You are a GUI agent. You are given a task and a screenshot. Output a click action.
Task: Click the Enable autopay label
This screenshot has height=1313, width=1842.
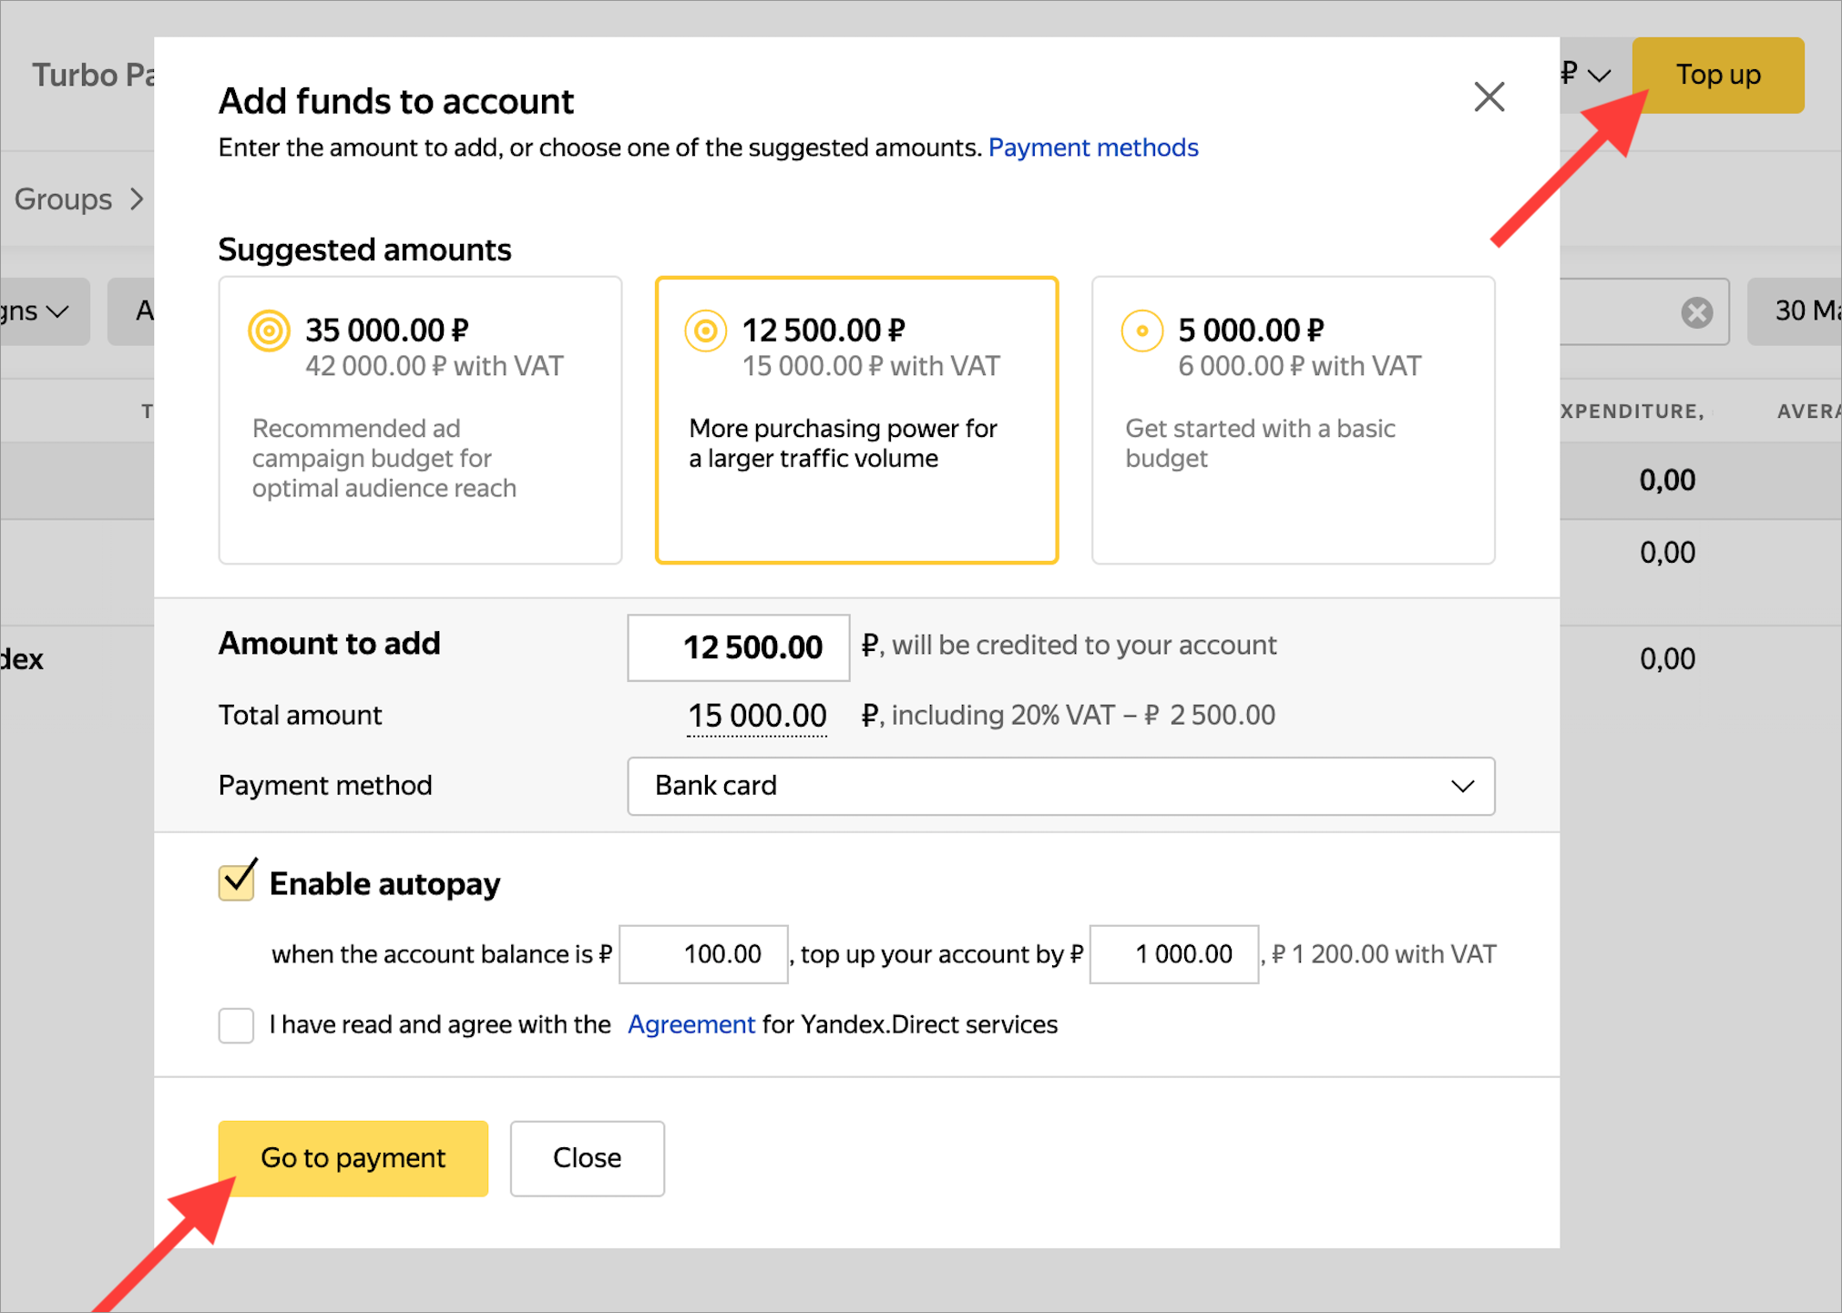(x=384, y=883)
